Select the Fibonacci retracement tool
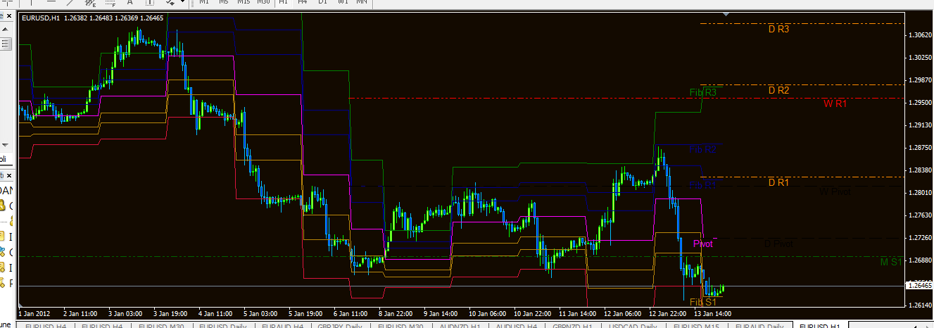934x328 pixels. pyautogui.click(x=110, y=3)
